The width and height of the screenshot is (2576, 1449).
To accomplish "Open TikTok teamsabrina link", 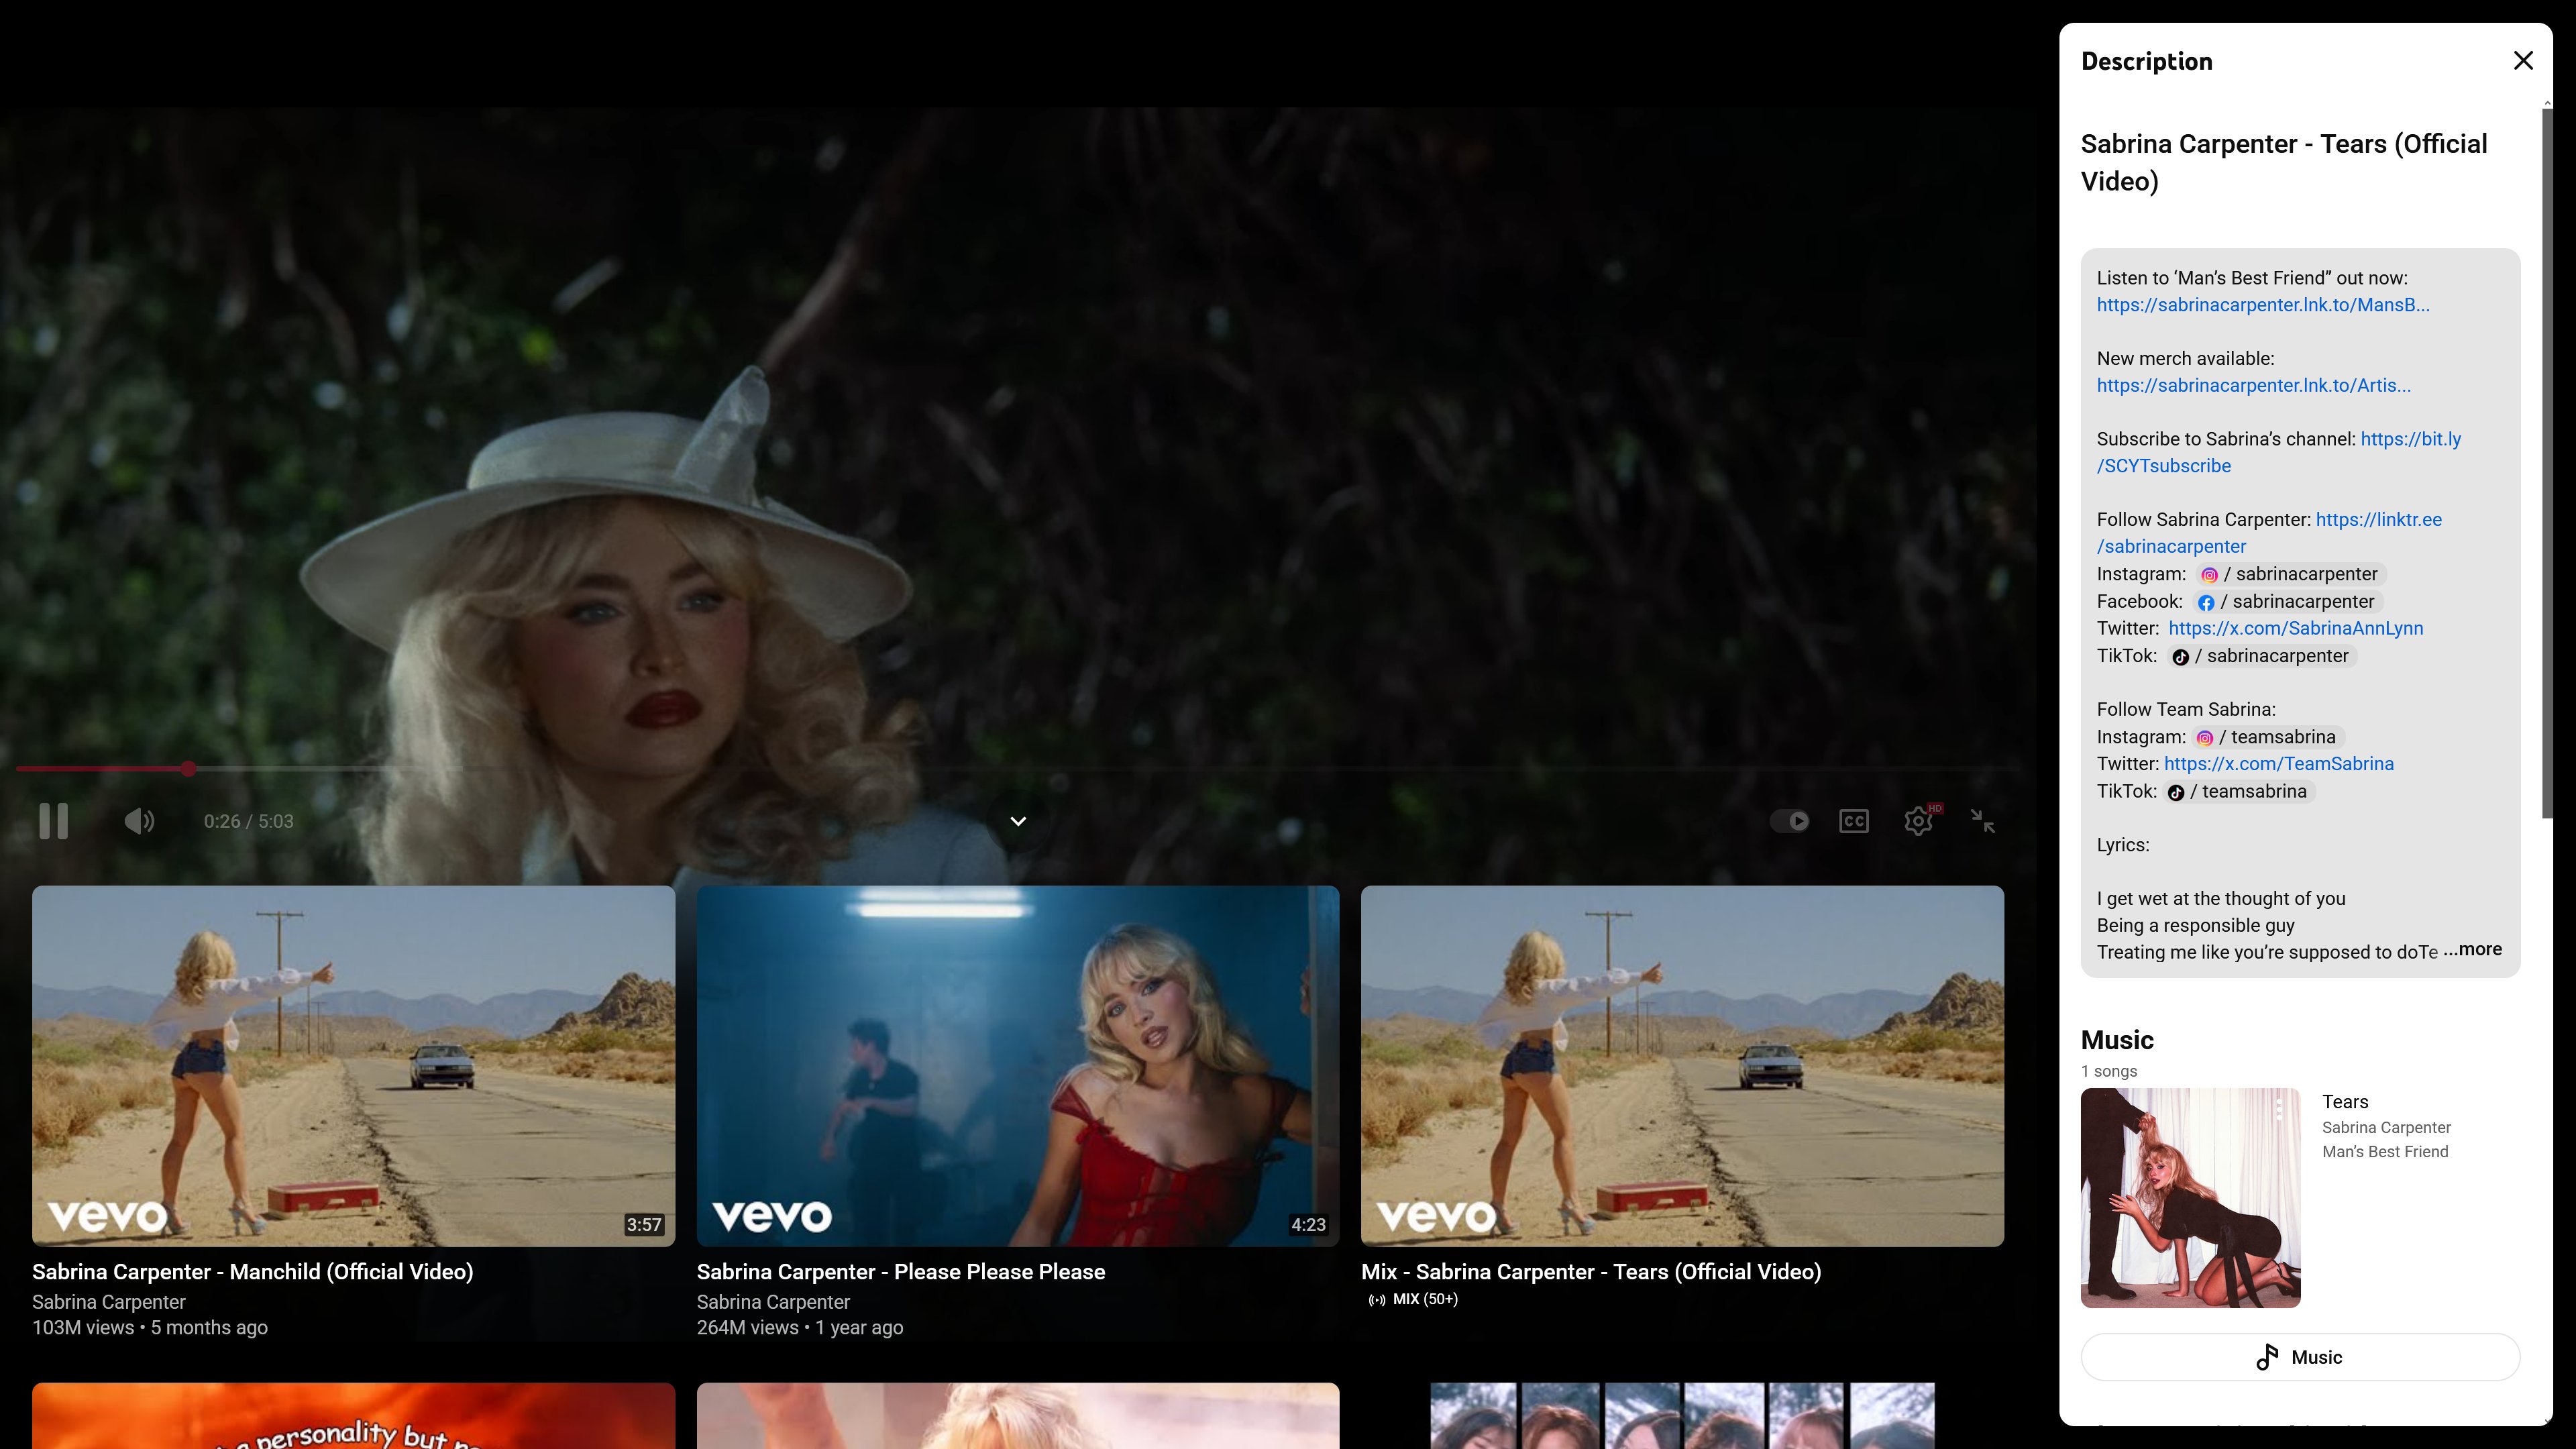I will coord(2241,791).
